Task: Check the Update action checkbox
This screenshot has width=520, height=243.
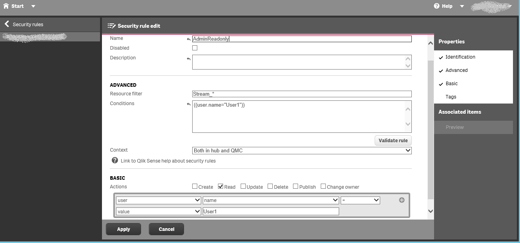Action: (243, 186)
